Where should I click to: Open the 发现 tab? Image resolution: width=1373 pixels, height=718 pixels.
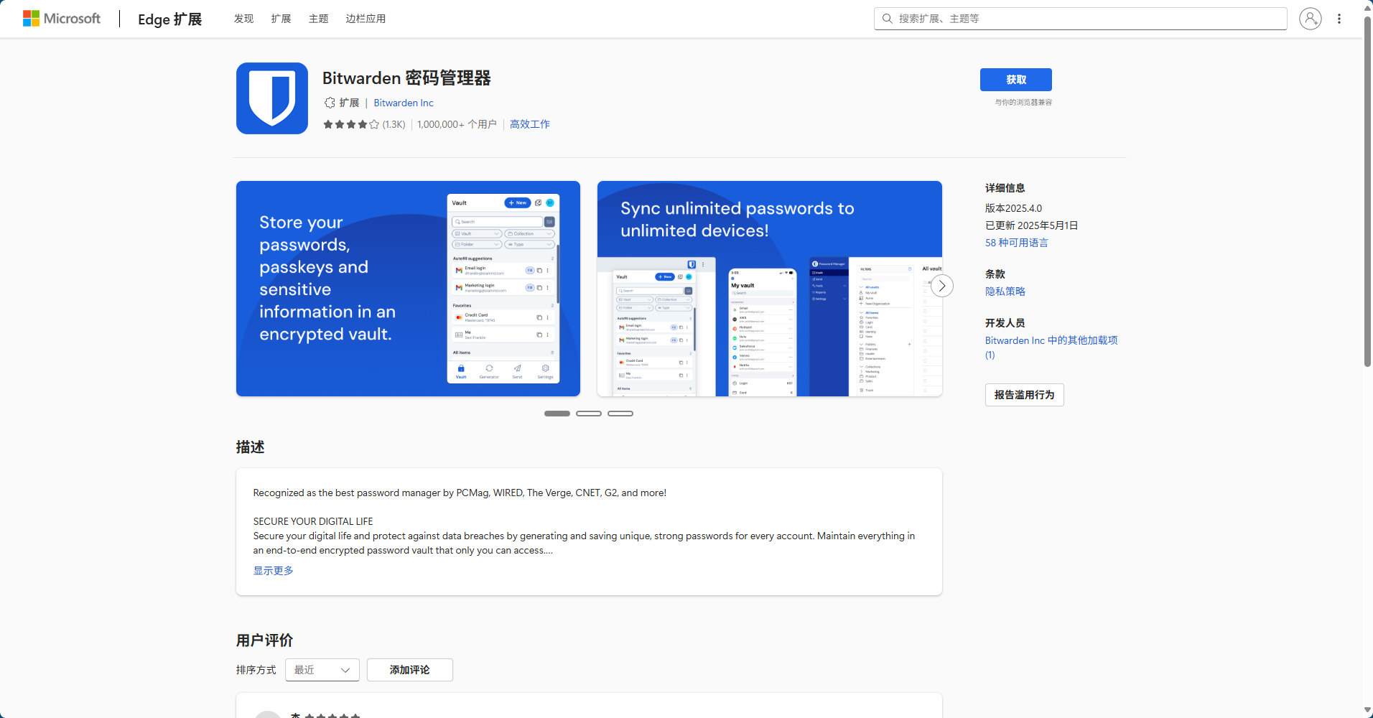(243, 19)
